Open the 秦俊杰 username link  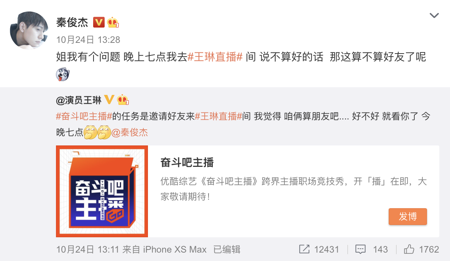point(72,22)
